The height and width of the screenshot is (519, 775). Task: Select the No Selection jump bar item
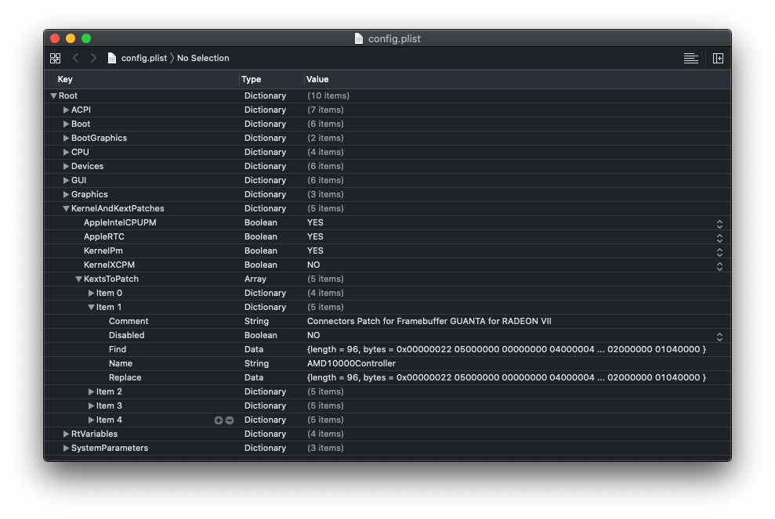tap(203, 58)
